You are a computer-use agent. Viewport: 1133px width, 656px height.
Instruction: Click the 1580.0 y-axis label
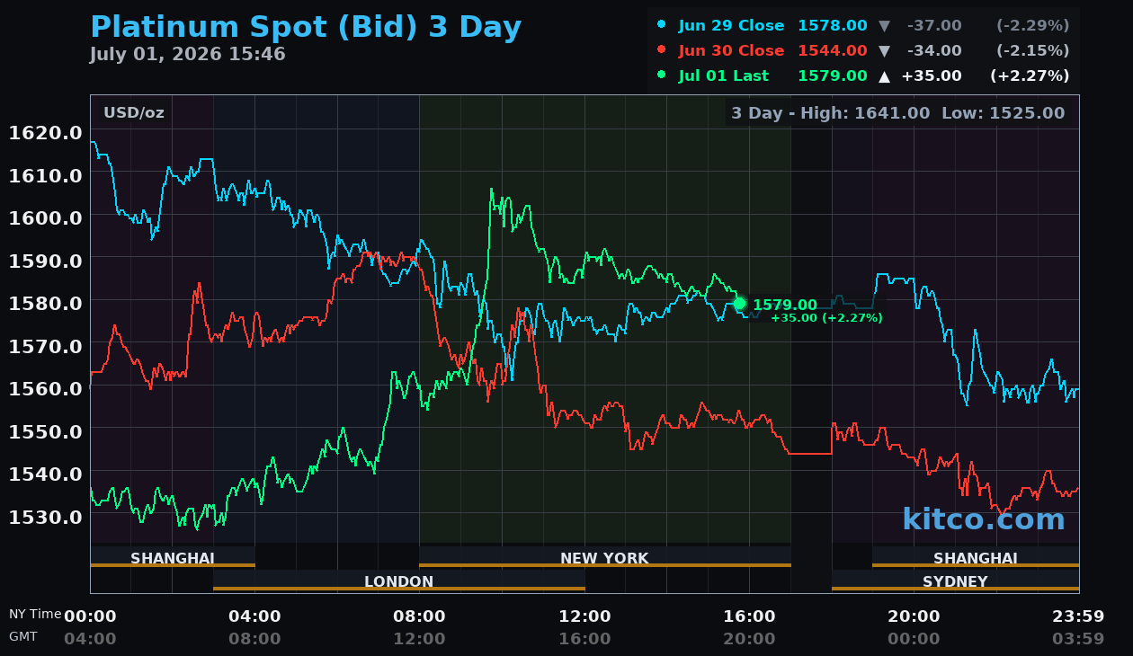(x=45, y=303)
